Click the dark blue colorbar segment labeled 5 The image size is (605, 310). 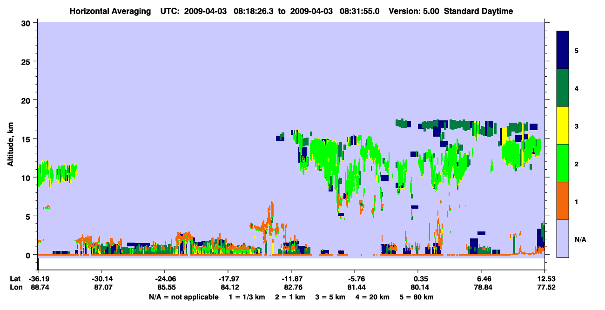coord(563,50)
